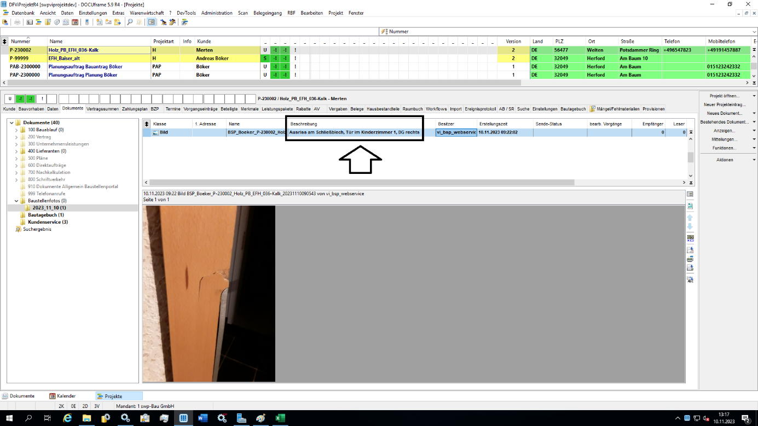Click the Mandant: 1 swp-Bau GmbH status entry

tap(145, 406)
